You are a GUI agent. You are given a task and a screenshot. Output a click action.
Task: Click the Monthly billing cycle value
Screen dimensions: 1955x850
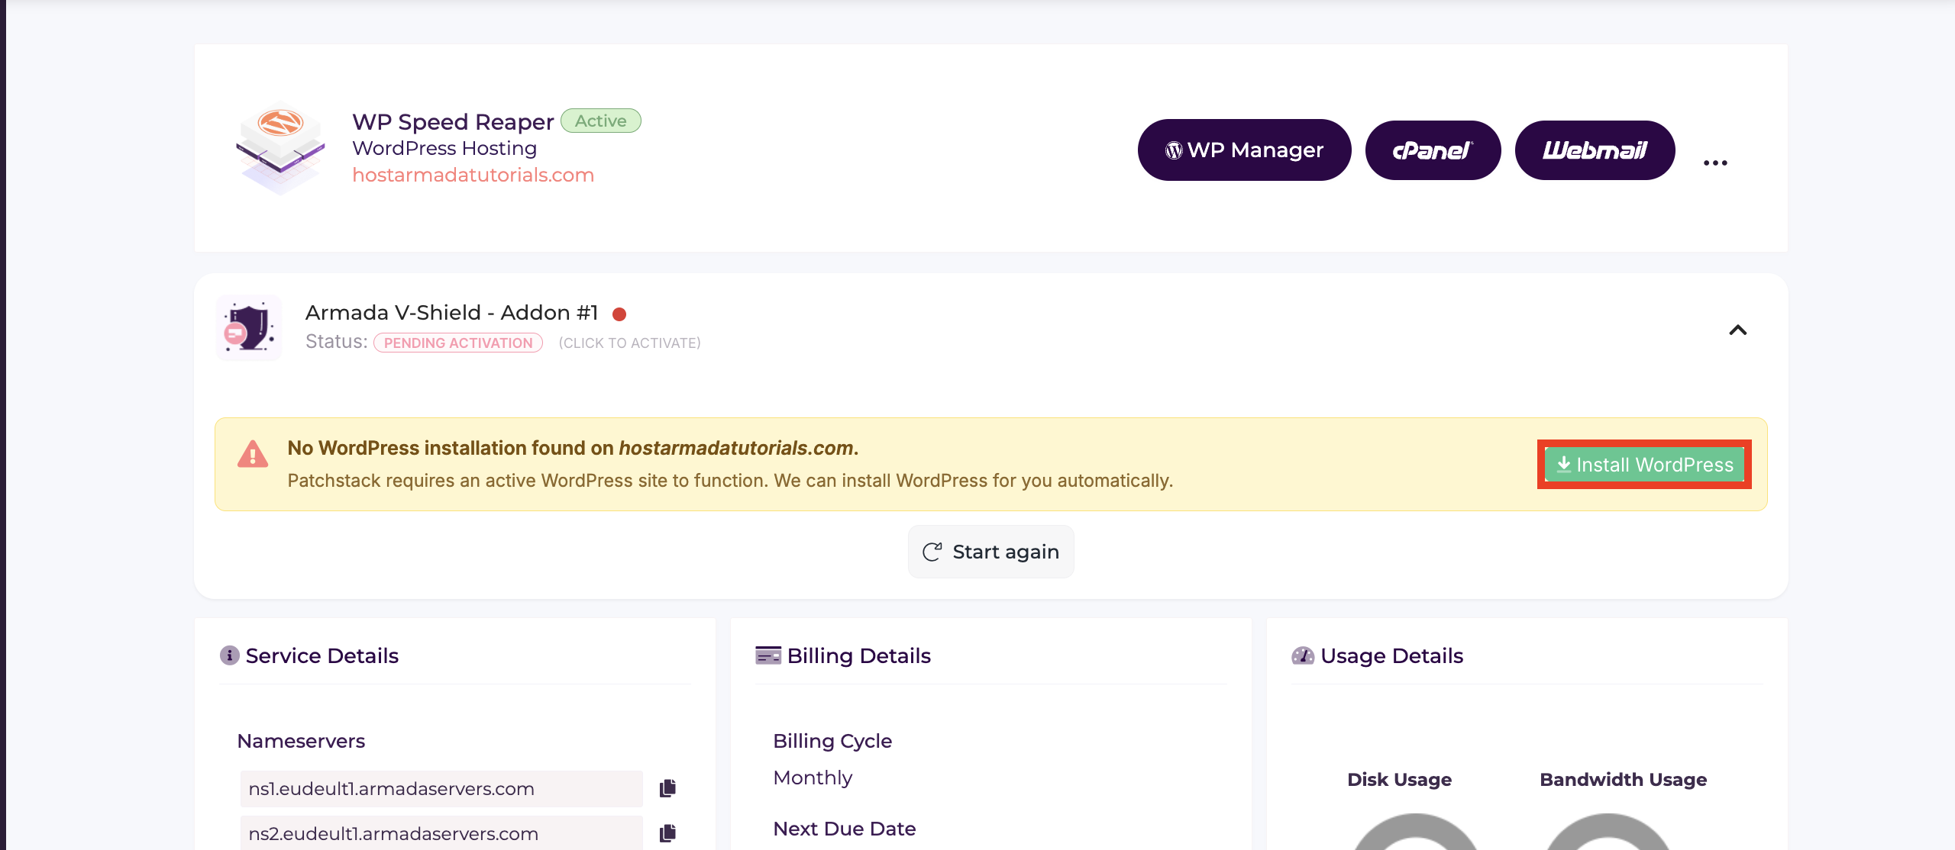(813, 778)
